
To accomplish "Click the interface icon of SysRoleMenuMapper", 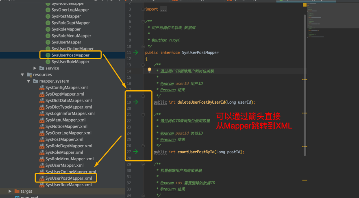I will [48, 36].
